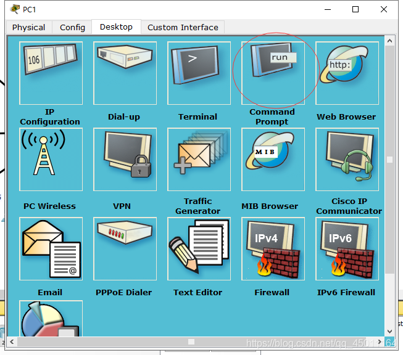The image size is (403, 355).
Task: Click the horizontal scrollbar left arrow
Action: tap(12, 341)
